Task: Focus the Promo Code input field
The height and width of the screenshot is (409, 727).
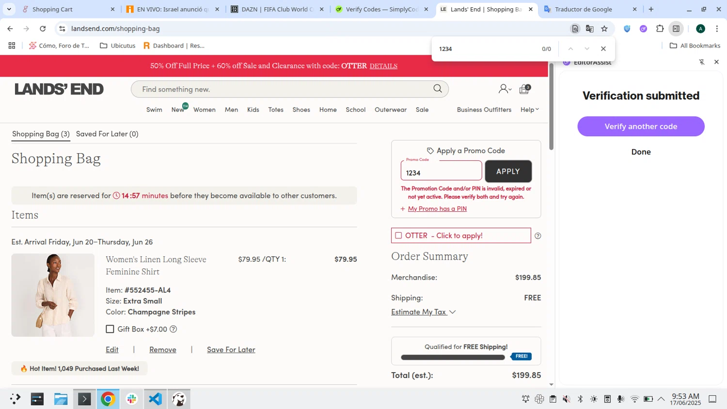Action: click(441, 171)
